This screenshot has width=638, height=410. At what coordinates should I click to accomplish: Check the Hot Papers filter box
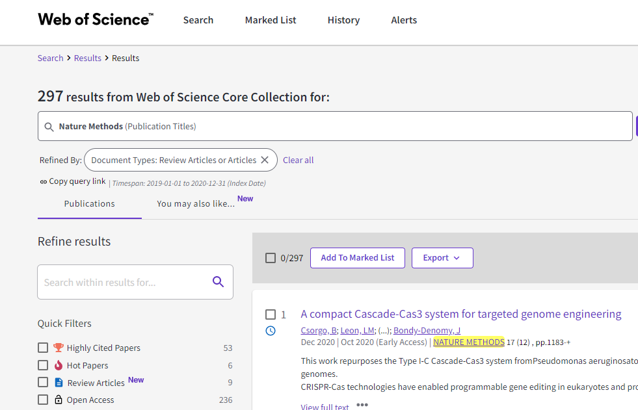[x=43, y=365]
